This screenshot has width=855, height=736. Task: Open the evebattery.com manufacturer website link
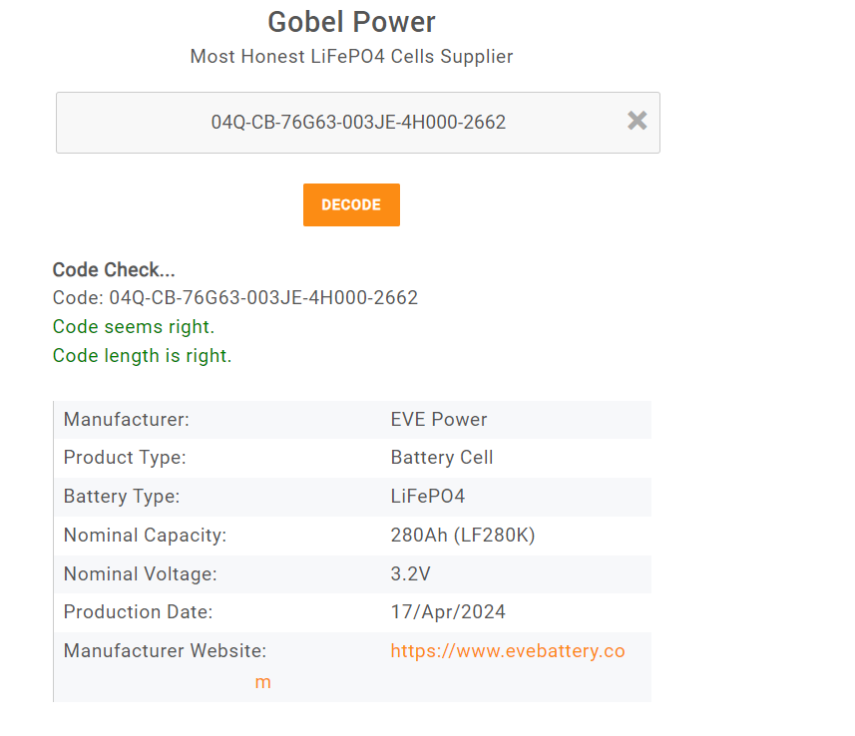click(x=507, y=651)
